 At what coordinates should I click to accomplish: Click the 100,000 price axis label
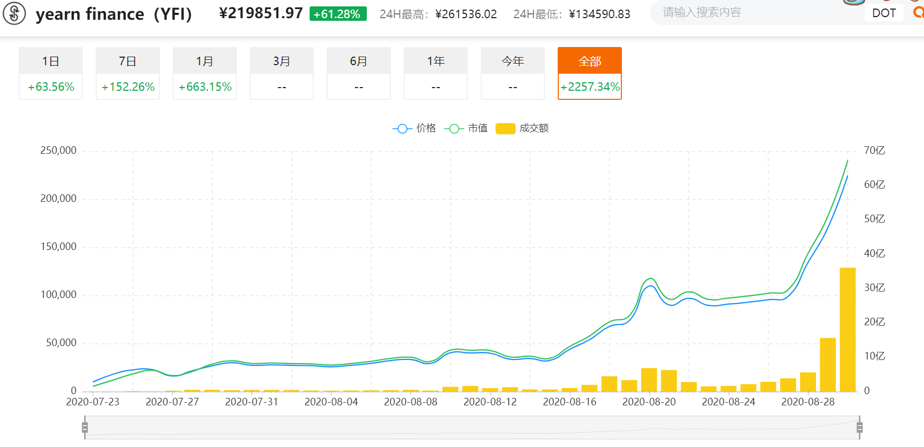pos(58,295)
